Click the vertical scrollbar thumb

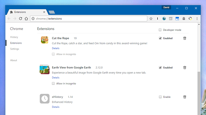(x=199, y=93)
